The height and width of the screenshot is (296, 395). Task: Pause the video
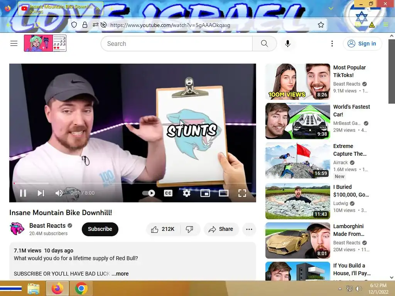tap(23, 193)
